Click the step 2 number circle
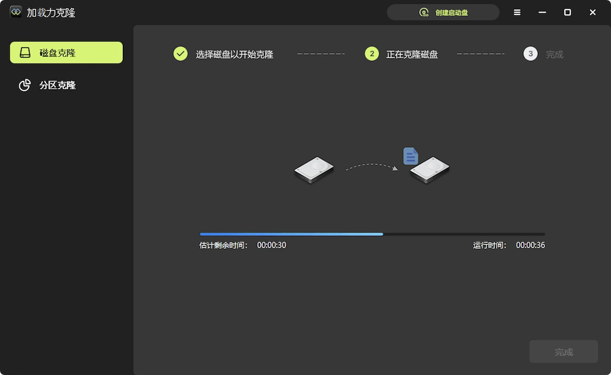The height and width of the screenshot is (375, 611). point(372,54)
